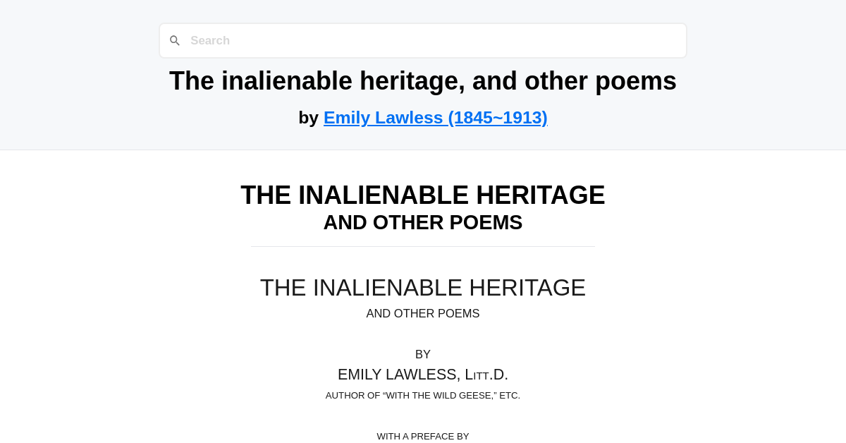Select the AUTHOR OF WITH THE WILD GEESE line
Image resolution: width=846 pixels, height=443 pixels.
point(423,395)
